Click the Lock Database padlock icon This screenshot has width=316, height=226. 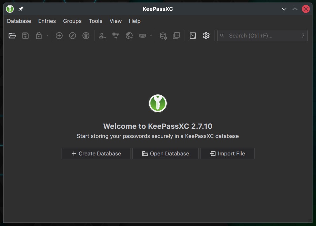pyautogui.click(x=39, y=36)
